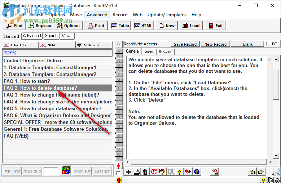The width and height of the screenshot is (281, 183).
Task: Click the New Record button
Action: (x=215, y=44)
